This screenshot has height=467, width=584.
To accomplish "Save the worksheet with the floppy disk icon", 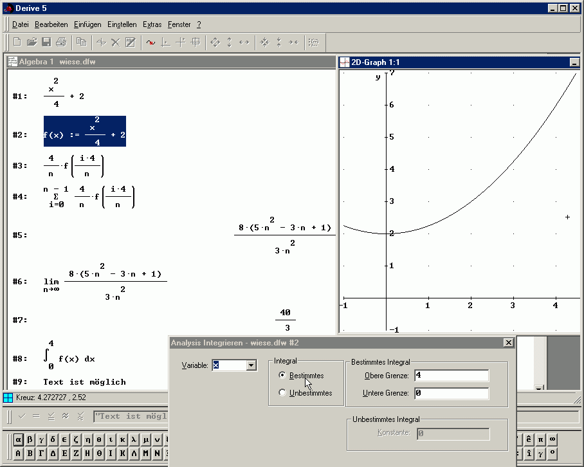I will click(46, 42).
